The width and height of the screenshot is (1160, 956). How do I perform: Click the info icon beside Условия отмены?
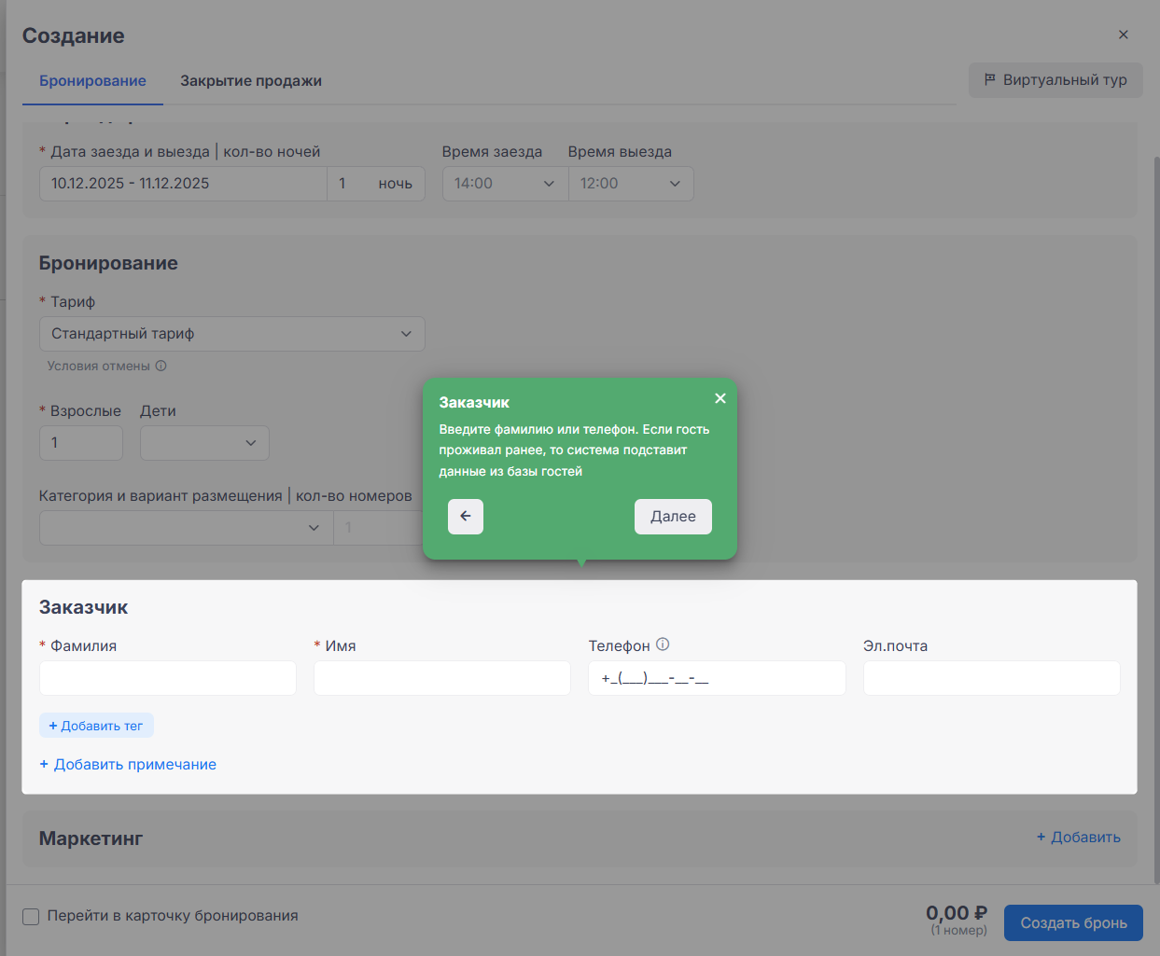point(161,366)
